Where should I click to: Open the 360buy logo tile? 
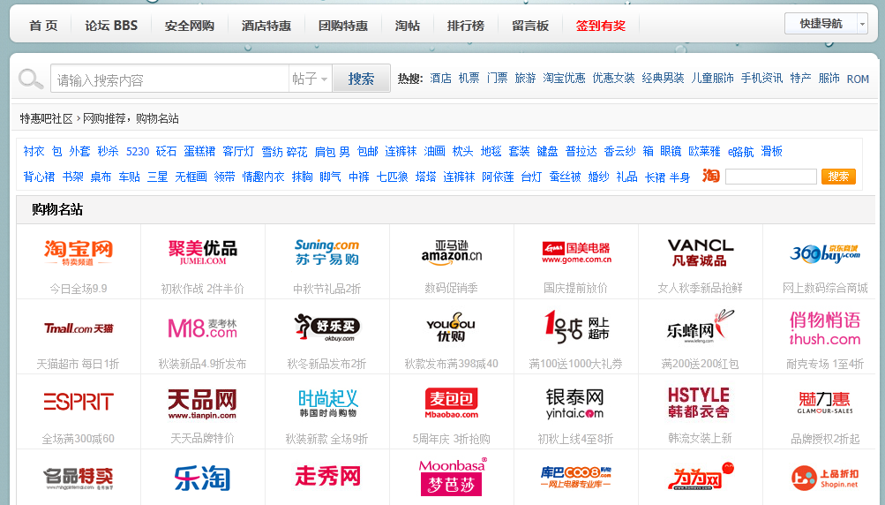[x=825, y=253]
